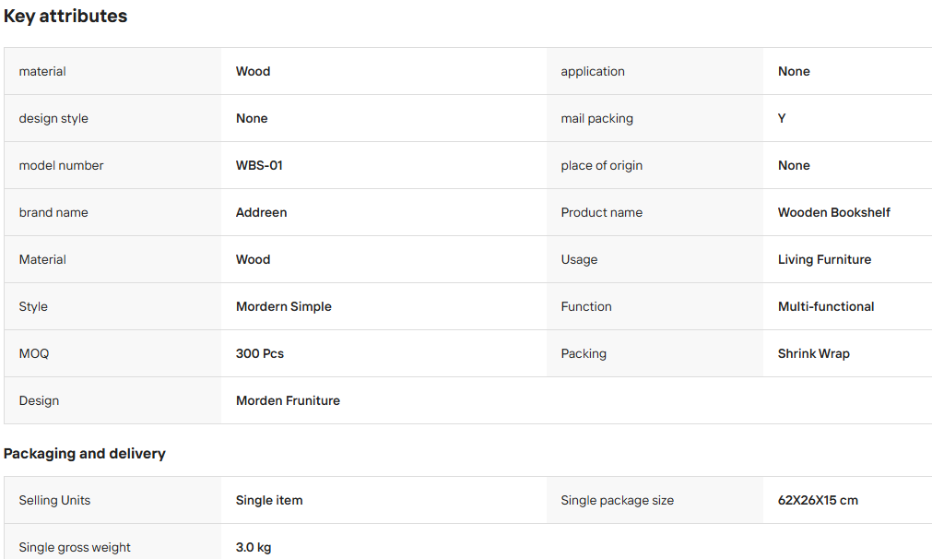932x559 pixels.
Task: Select the Single item selling unit
Action: click(269, 500)
